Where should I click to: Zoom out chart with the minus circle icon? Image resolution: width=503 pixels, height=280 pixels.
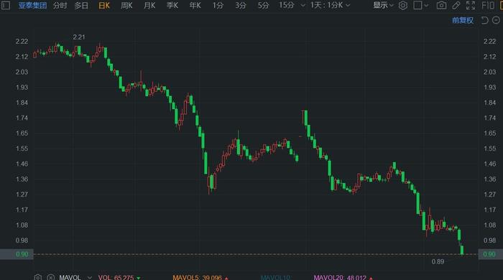[x=497, y=21]
